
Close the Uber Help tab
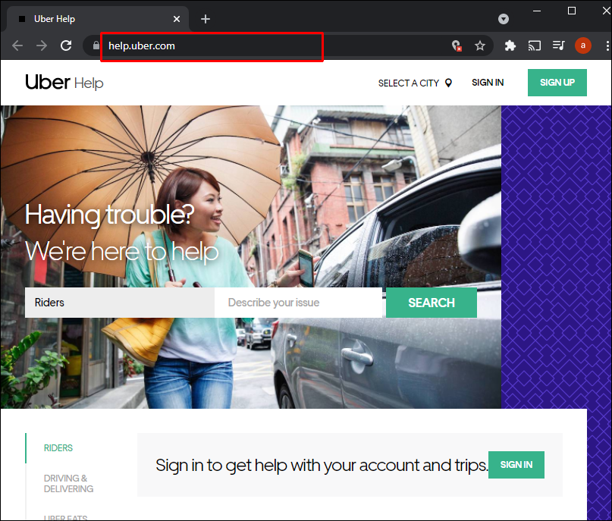click(177, 19)
